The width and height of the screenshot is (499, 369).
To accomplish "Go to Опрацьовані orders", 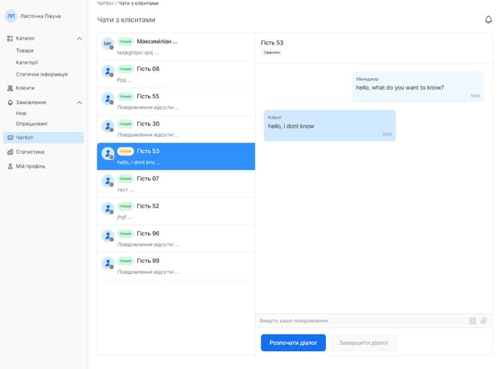I will tap(31, 123).
